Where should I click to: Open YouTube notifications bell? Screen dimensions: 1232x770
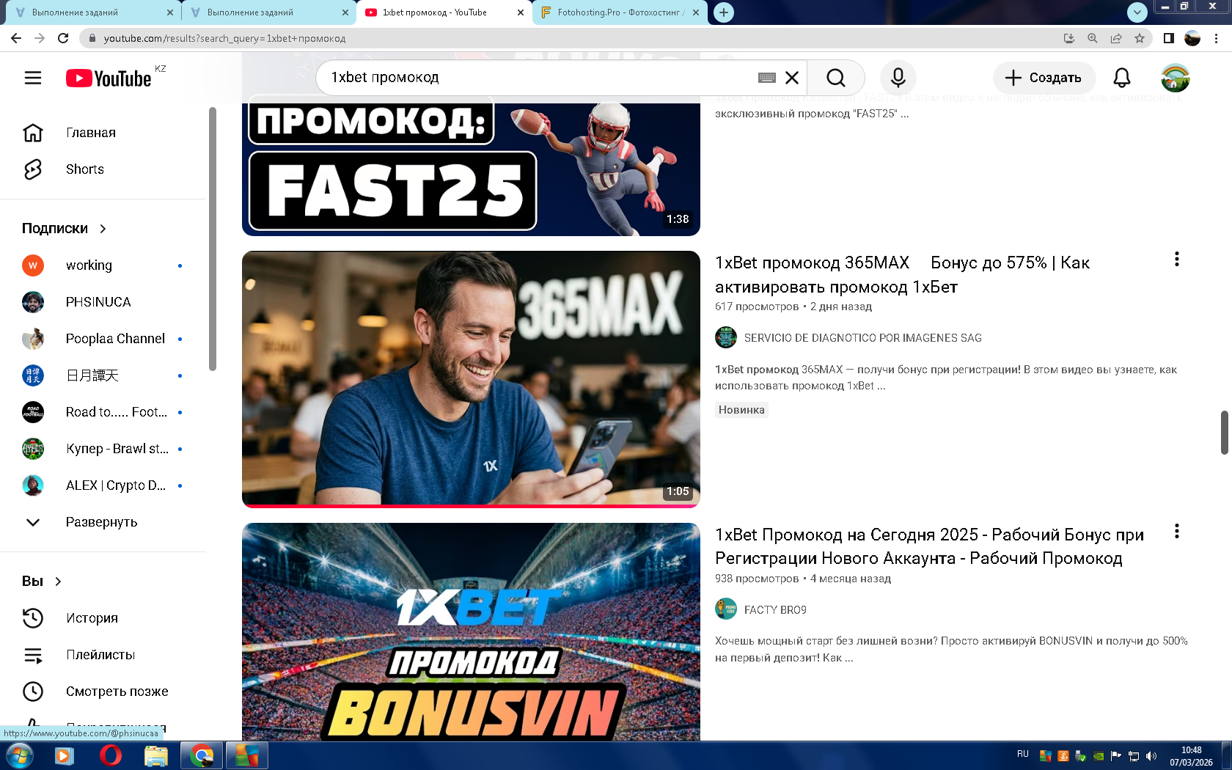tap(1122, 78)
